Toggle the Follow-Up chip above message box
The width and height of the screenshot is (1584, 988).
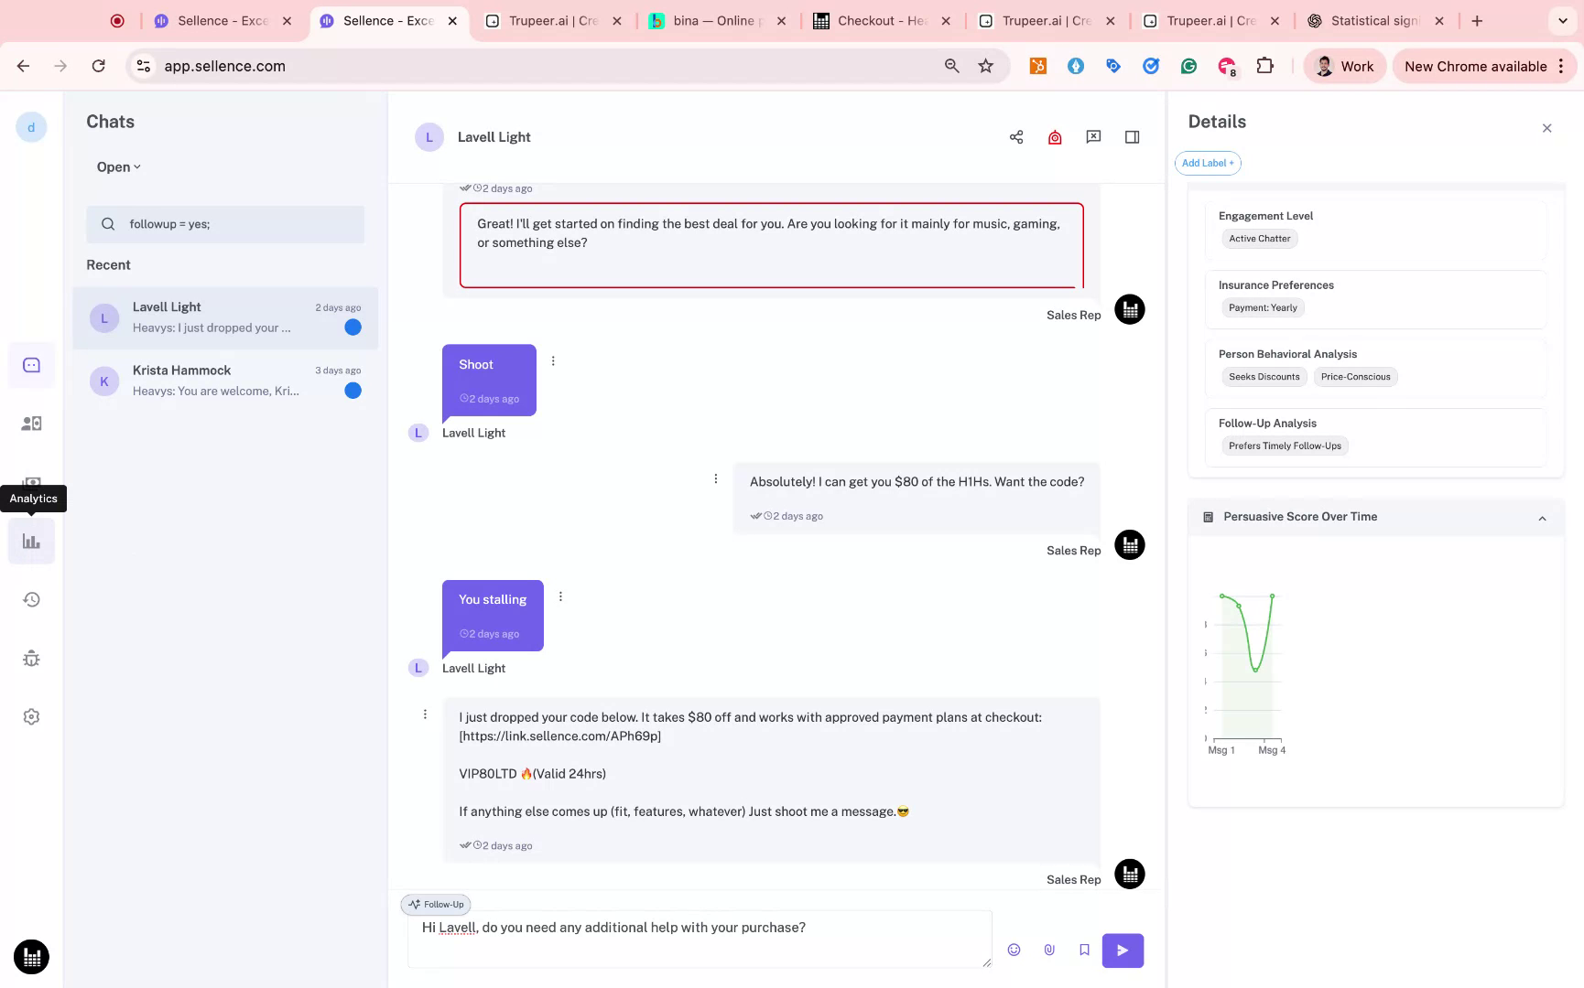(435, 904)
